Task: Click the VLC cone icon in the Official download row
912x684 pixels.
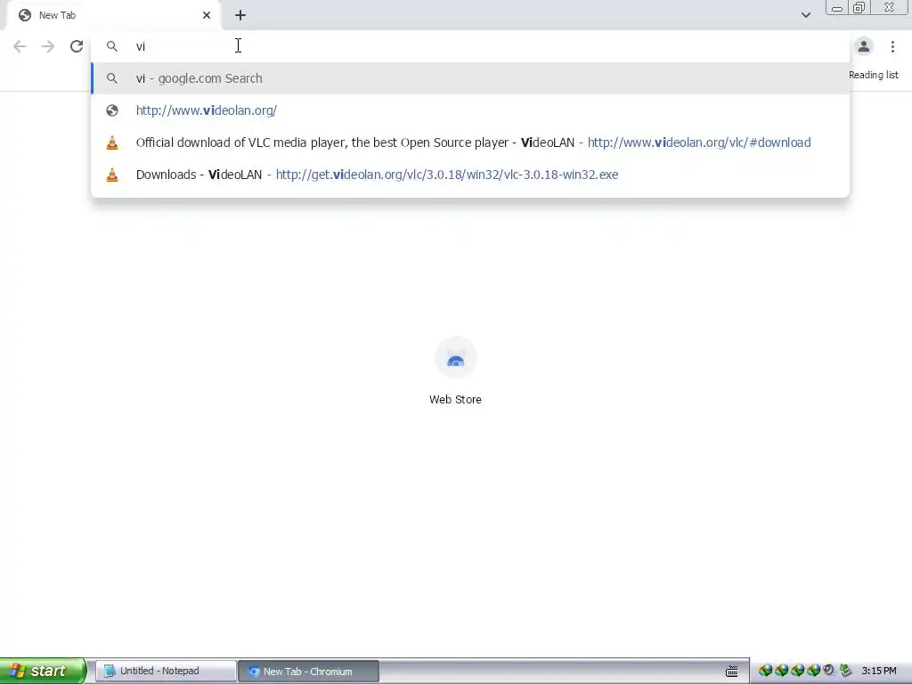Action: pyautogui.click(x=112, y=142)
